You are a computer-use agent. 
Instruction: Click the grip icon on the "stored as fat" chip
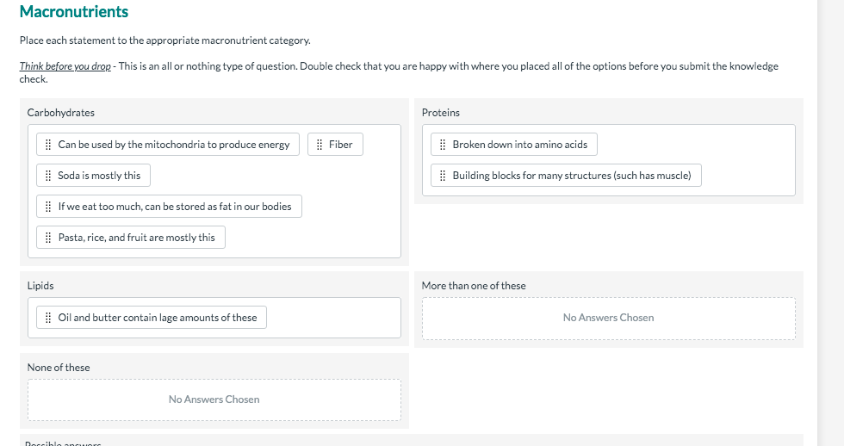(x=49, y=207)
